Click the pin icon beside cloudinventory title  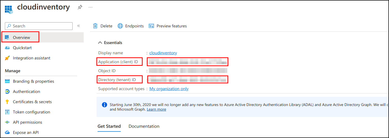80,7
